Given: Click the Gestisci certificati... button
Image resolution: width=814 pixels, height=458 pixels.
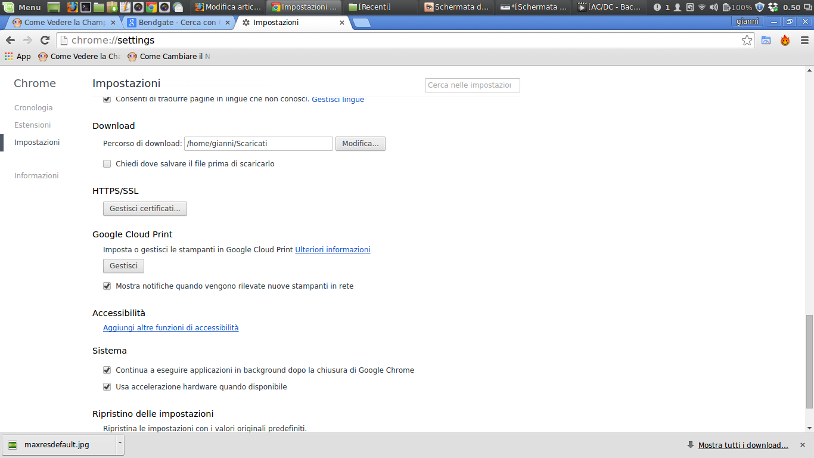Looking at the screenshot, I should tap(145, 209).
